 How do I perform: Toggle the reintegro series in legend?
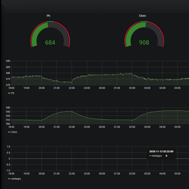(16, 179)
